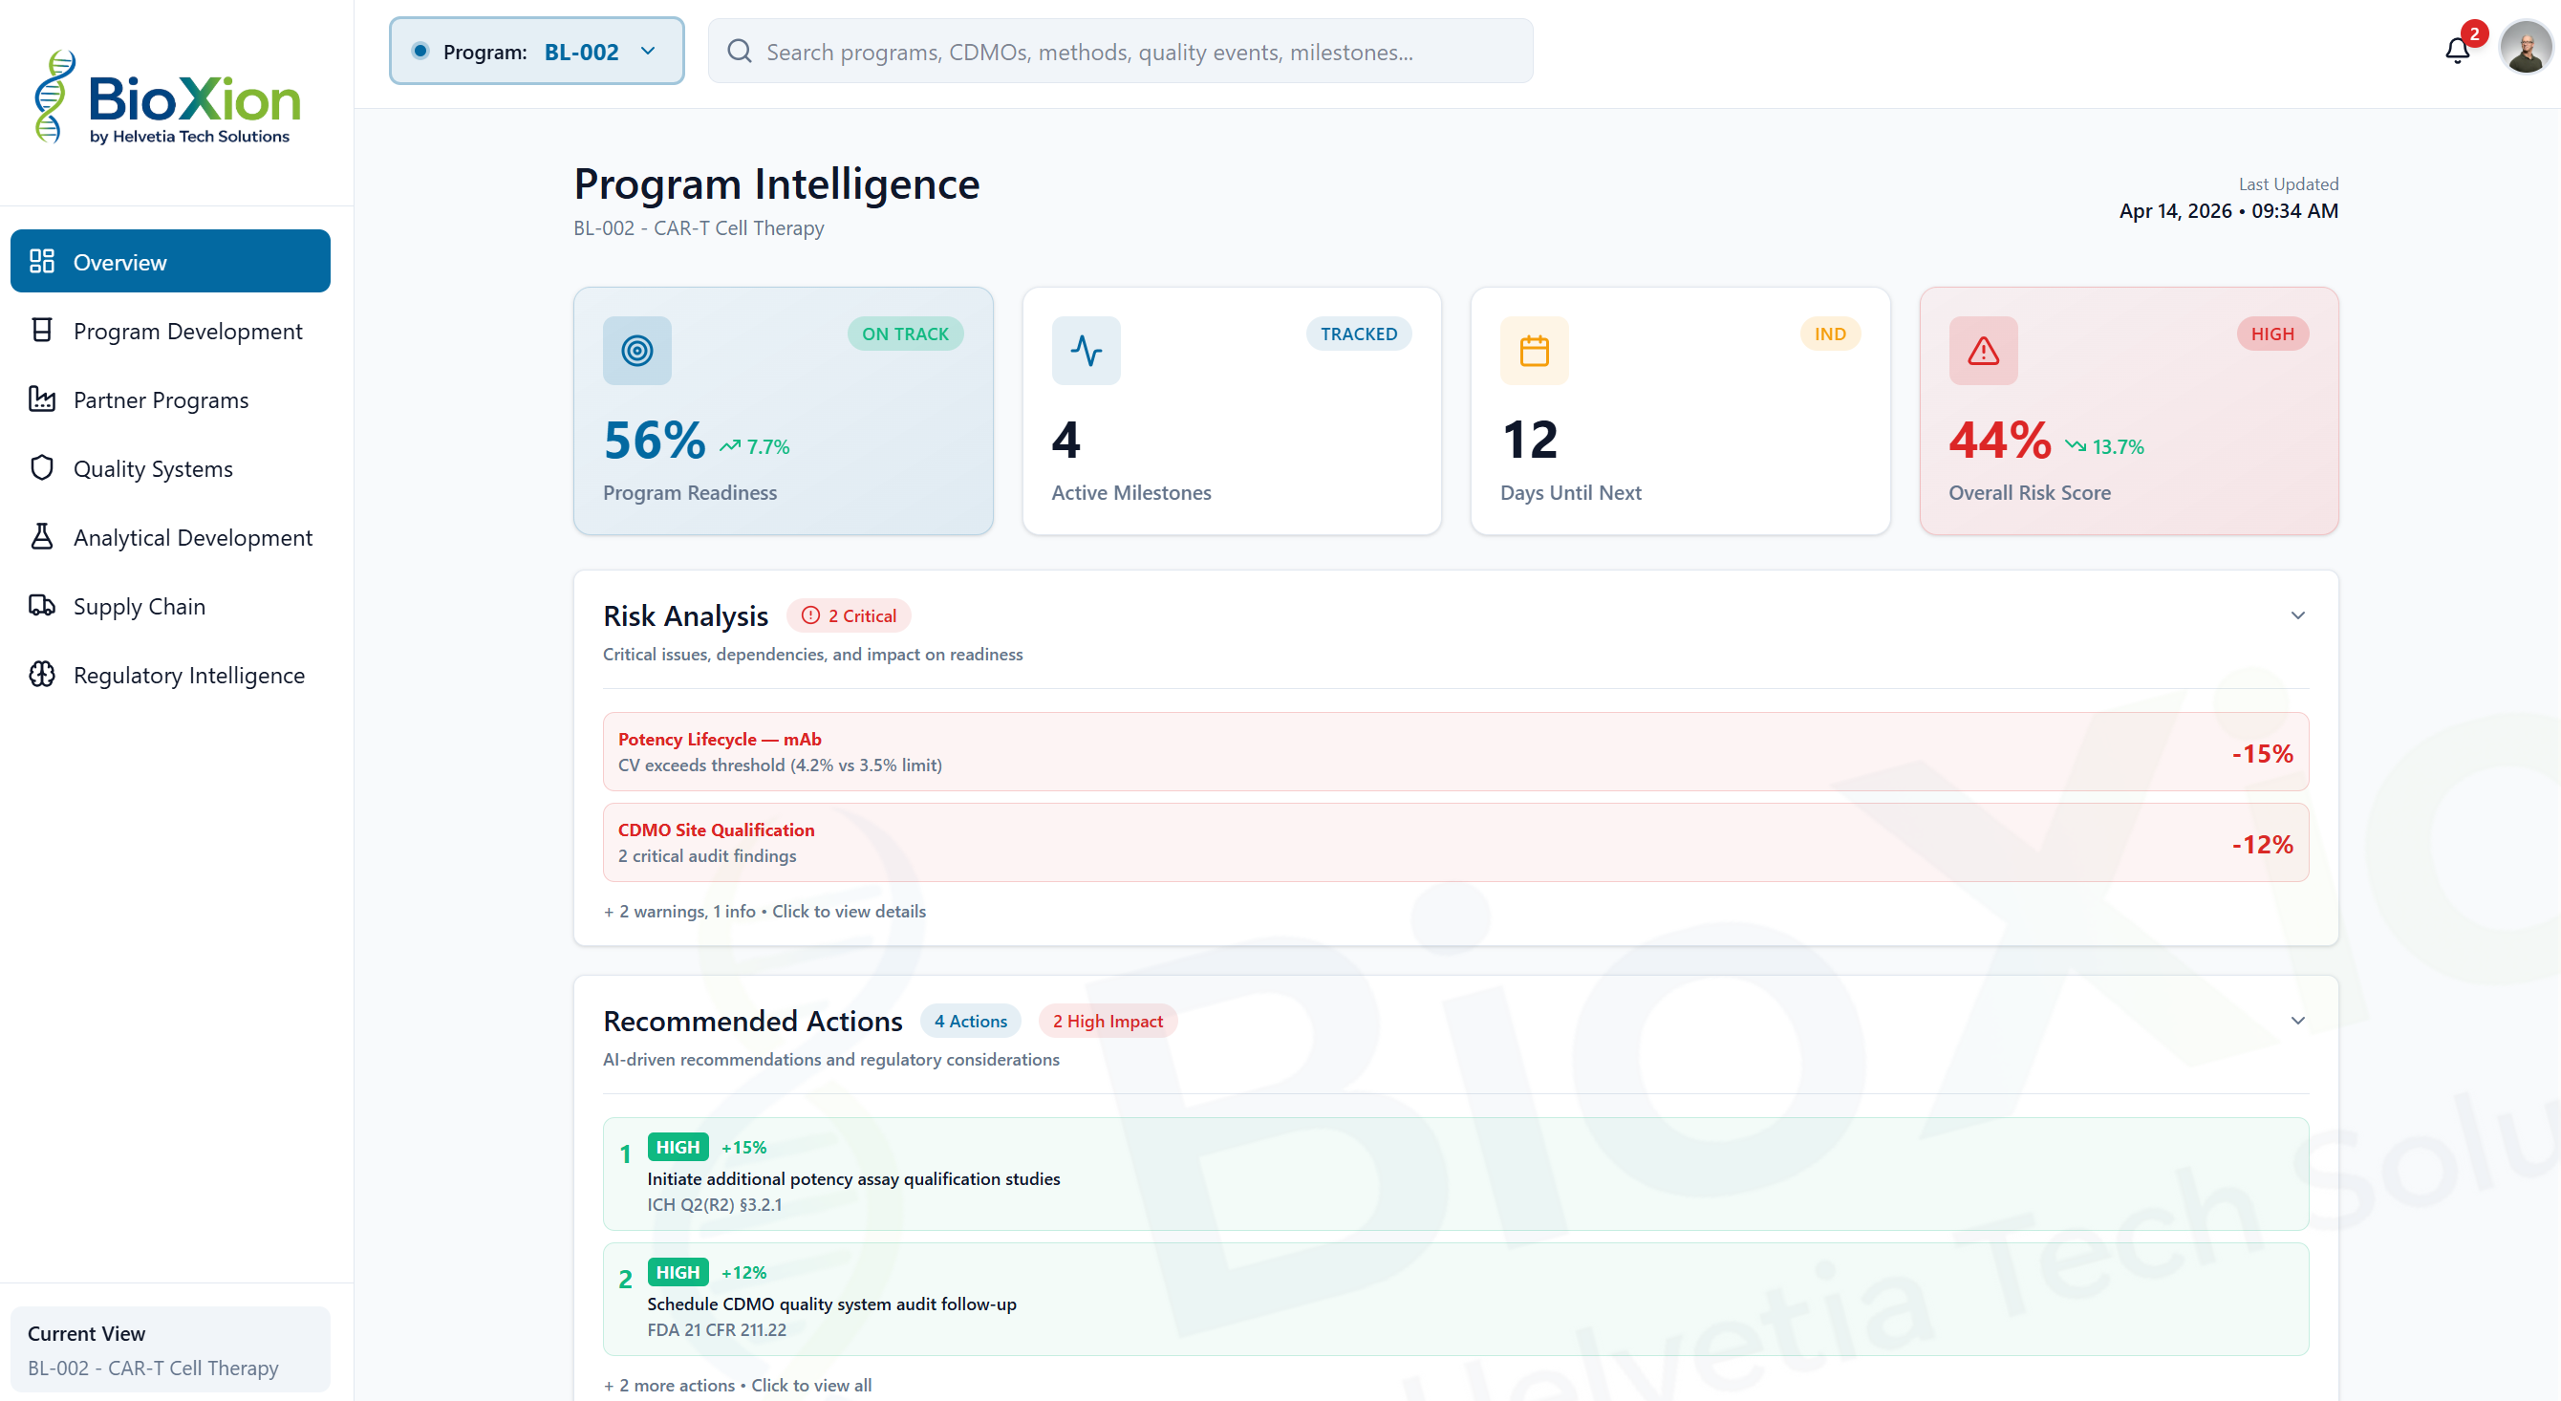This screenshot has width=2561, height=1401.
Task: Open the Program Readiness 56% card
Action: pos(784,411)
